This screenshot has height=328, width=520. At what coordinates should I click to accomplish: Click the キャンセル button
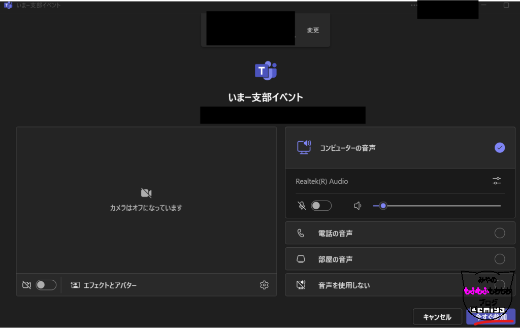[437, 317]
